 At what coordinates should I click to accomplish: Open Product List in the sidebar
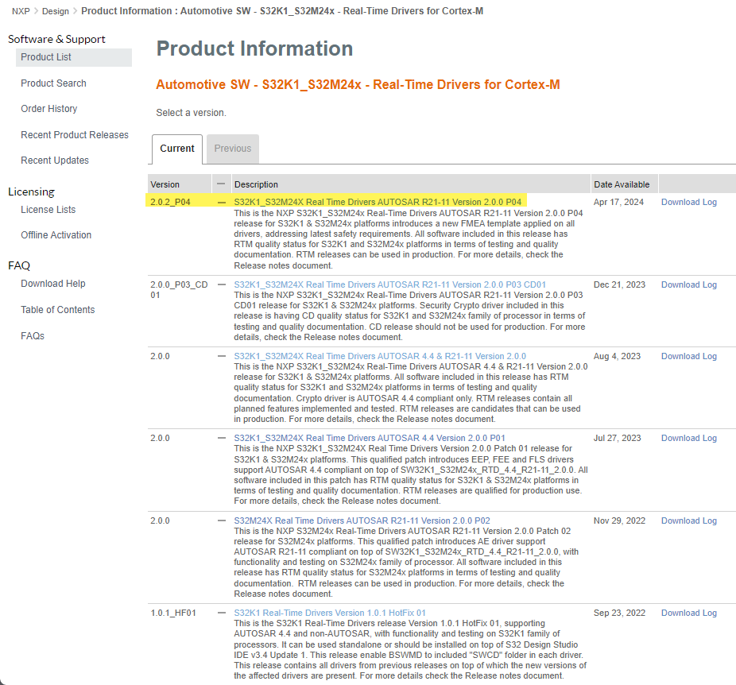tap(46, 57)
